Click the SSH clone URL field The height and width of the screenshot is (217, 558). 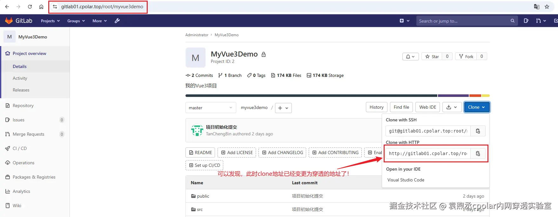[428, 131]
